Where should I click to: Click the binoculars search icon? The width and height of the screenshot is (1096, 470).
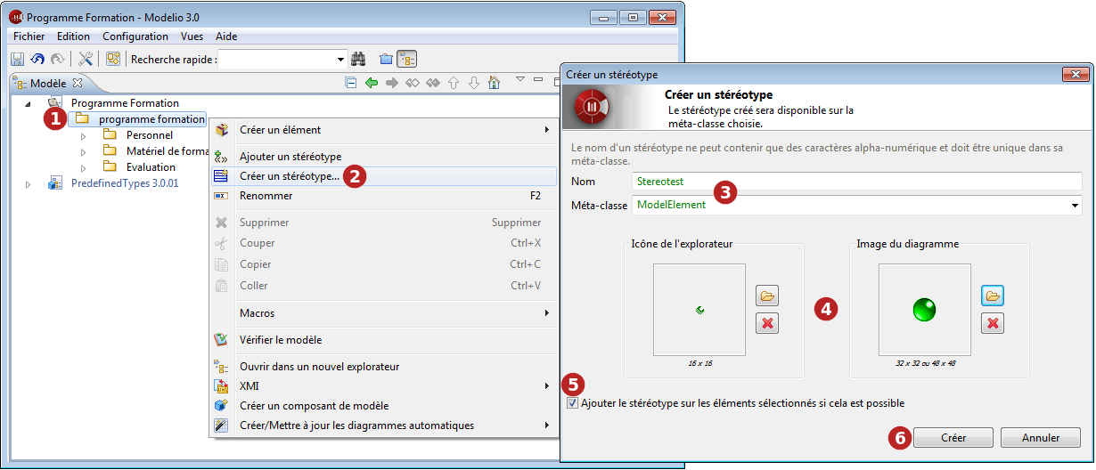tap(359, 60)
